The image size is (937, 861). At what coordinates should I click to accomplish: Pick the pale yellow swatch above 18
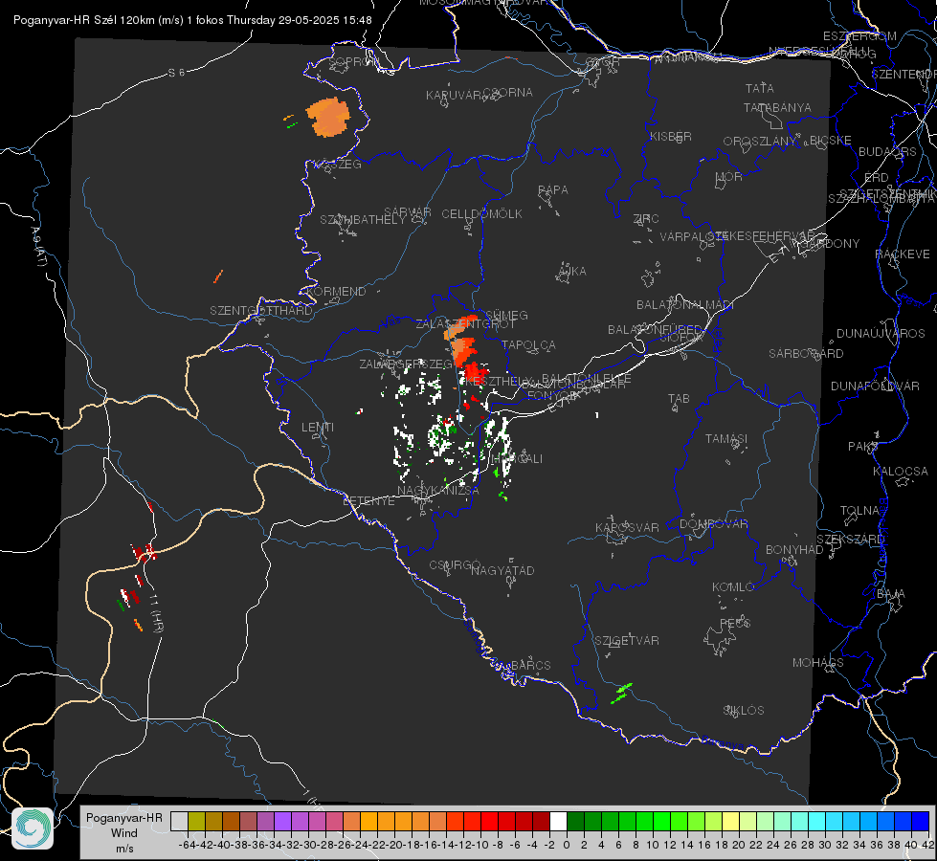(731, 822)
